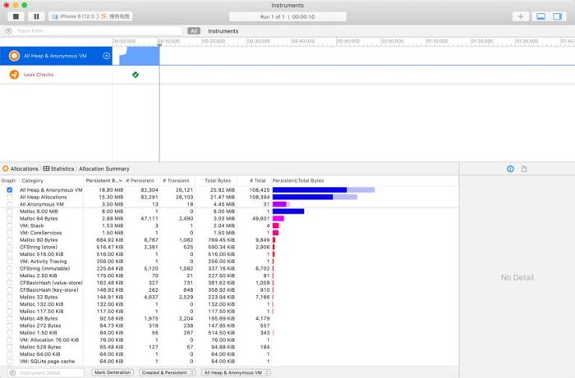Show the document inspector tab icon
575x378 pixels.
[x=524, y=169]
